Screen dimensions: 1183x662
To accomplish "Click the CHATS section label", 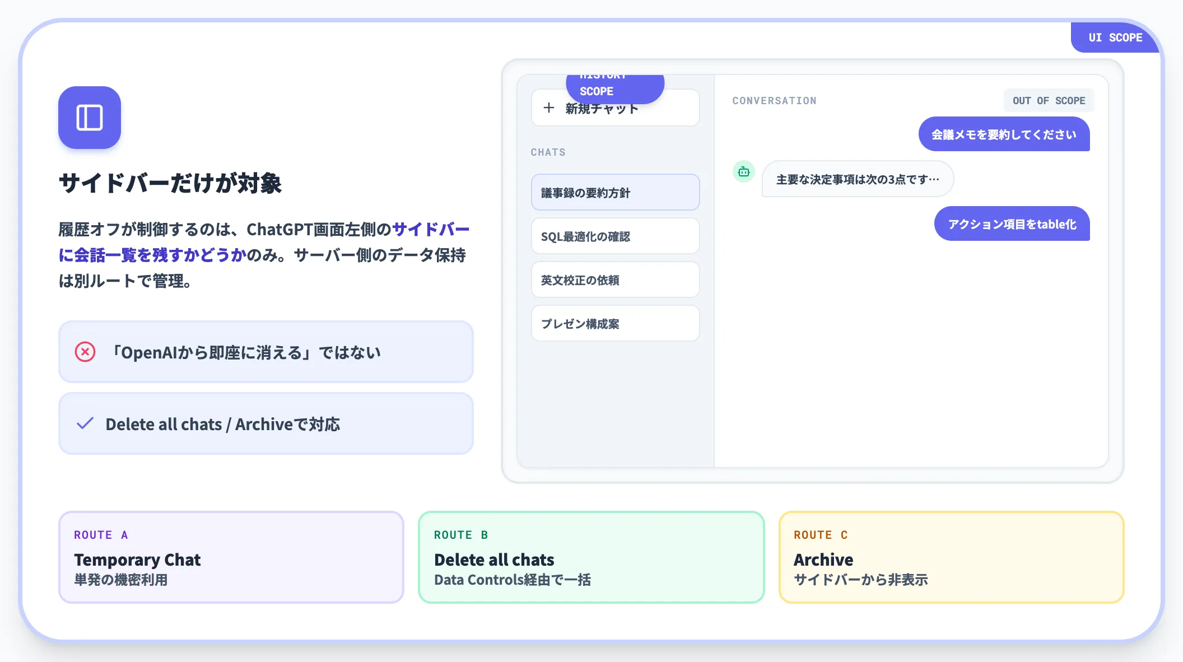I will pyautogui.click(x=548, y=152).
